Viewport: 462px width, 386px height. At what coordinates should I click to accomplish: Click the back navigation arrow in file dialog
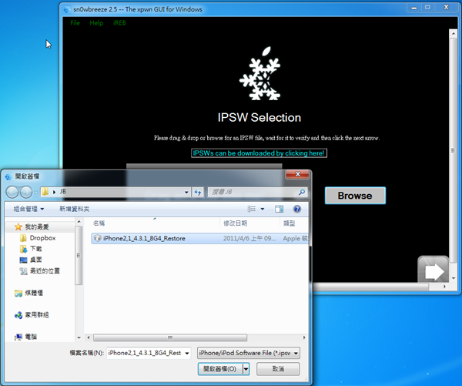pyautogui.click(x=12, y=193)
